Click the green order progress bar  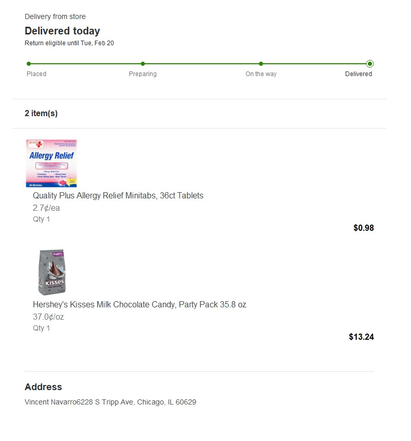tap(199, 64)
